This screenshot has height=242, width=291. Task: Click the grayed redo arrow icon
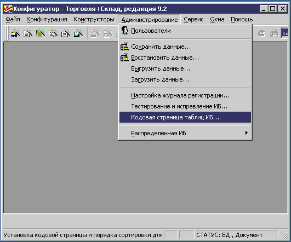(x=261, y=33)
